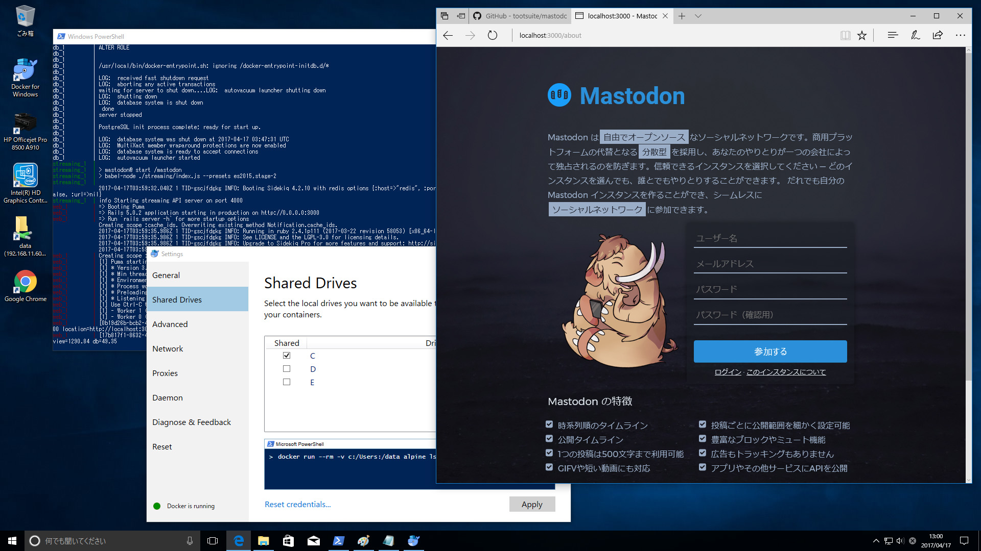This screenshot has height=551, width=981.
Task: Click the ユーザー名 username input field
Action: pyautogui.click(x=770, y=238)
